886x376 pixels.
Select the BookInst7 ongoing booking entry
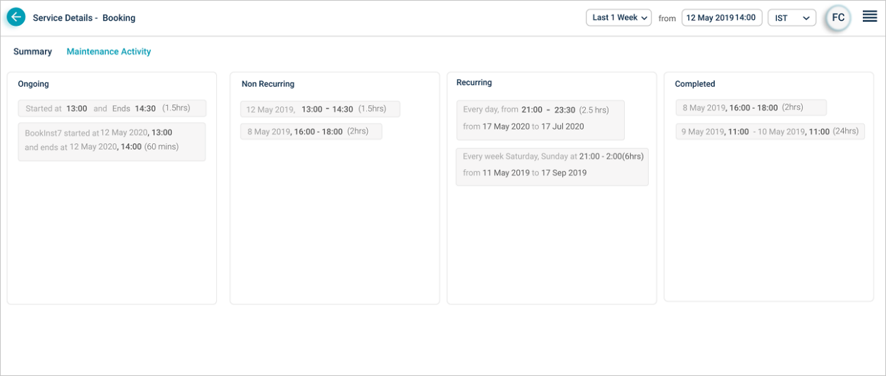pyautogui.click(x=112, y=141)
